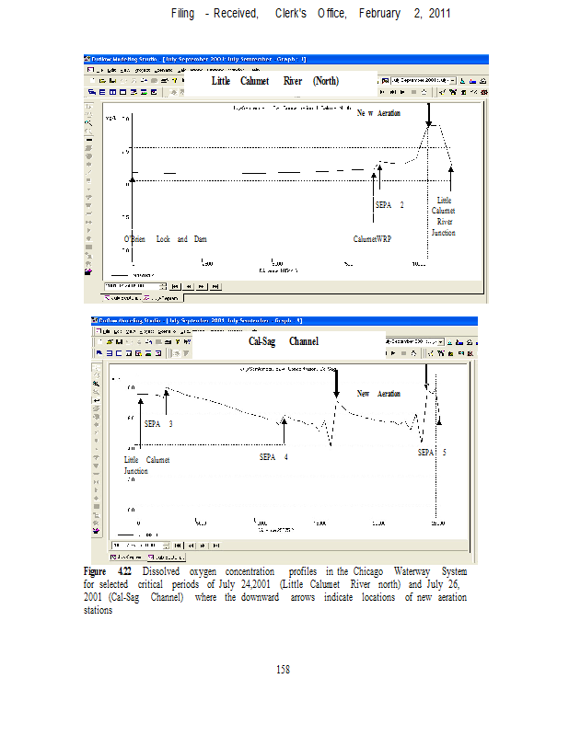The image size is (569, 736).
Task: Click first icon in lower window's second toolbar row
Action: pyautogui.click(x=98, y=352)
